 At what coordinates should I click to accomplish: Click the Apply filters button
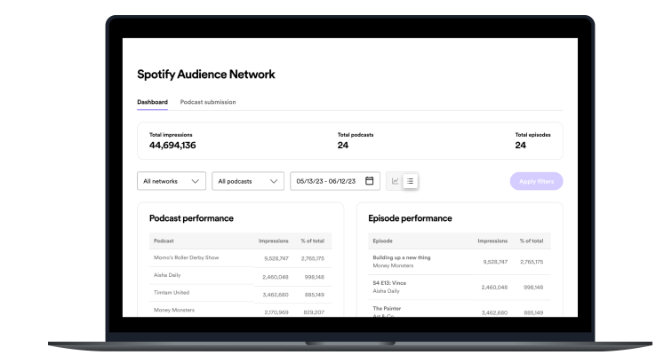[536, 181]
